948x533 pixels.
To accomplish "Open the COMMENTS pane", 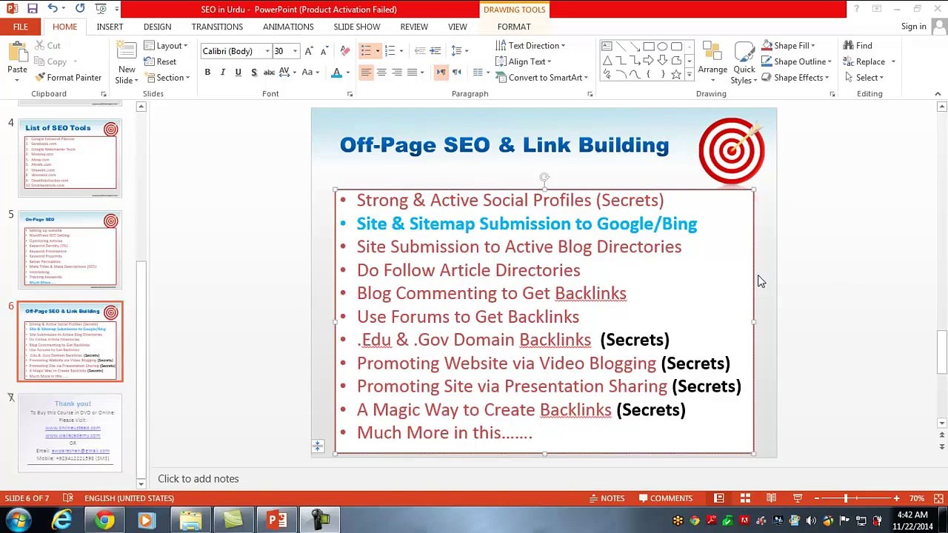I will (x=665, y=498).
